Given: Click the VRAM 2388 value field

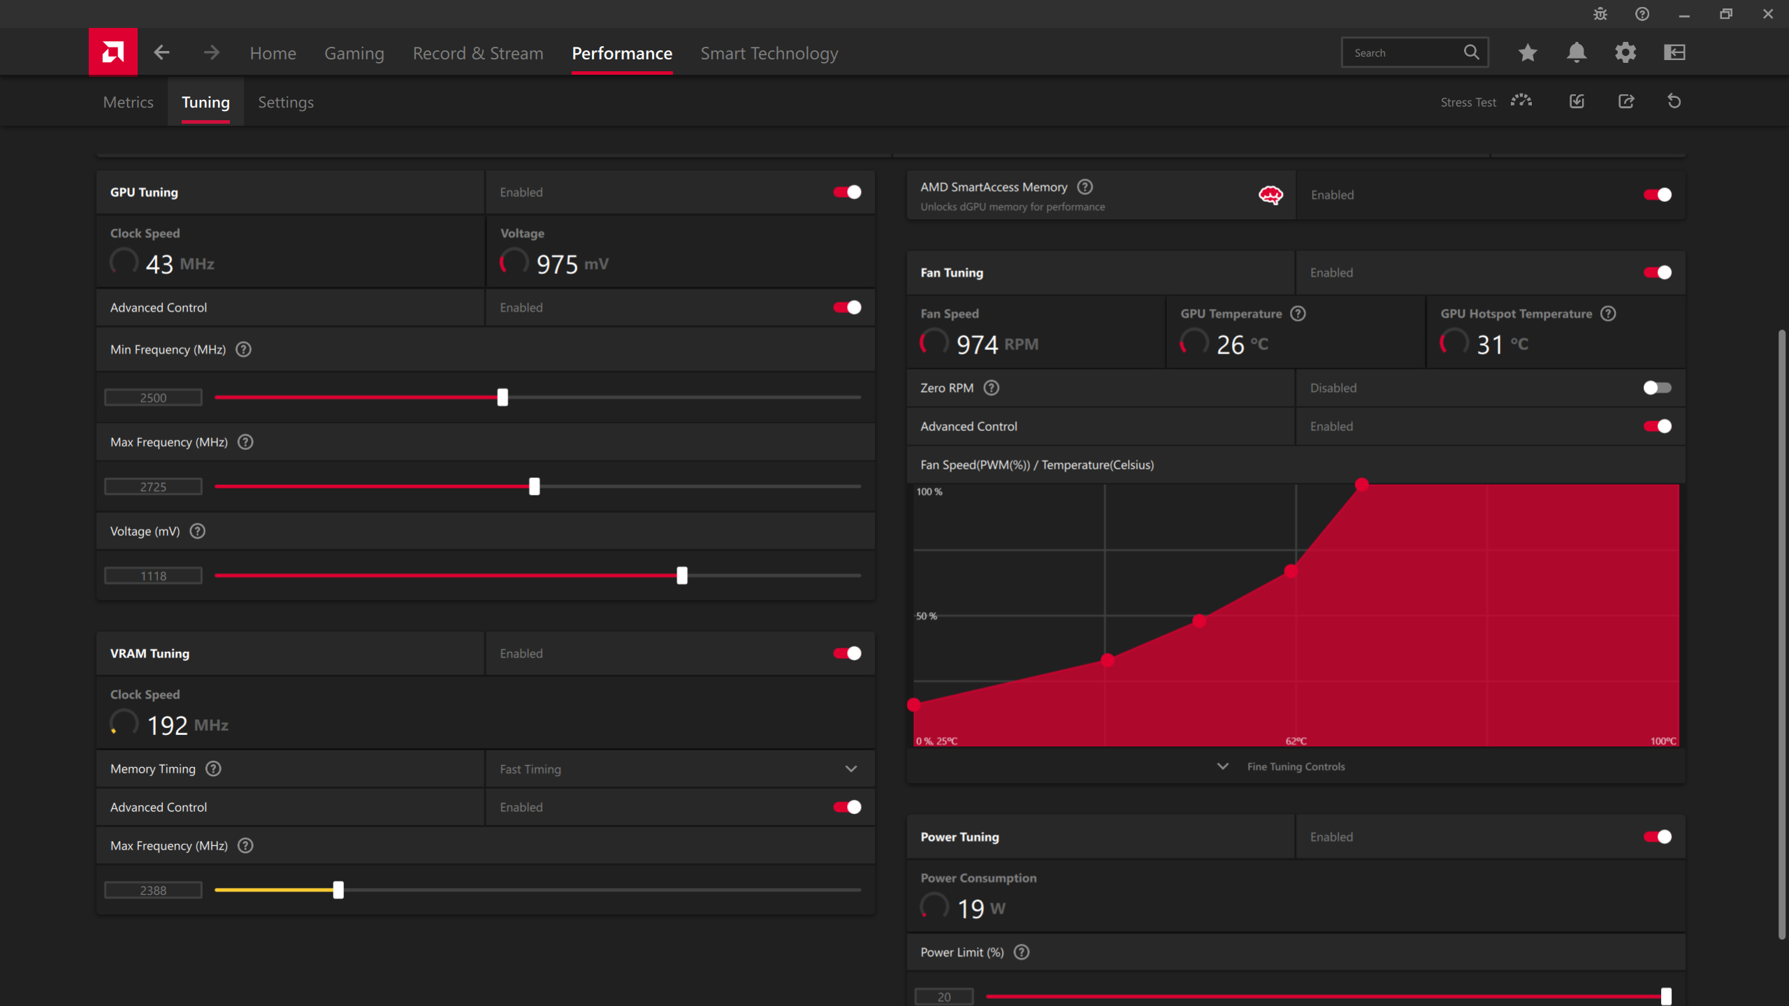Looking at the screenshot, I should pos(153,890).
